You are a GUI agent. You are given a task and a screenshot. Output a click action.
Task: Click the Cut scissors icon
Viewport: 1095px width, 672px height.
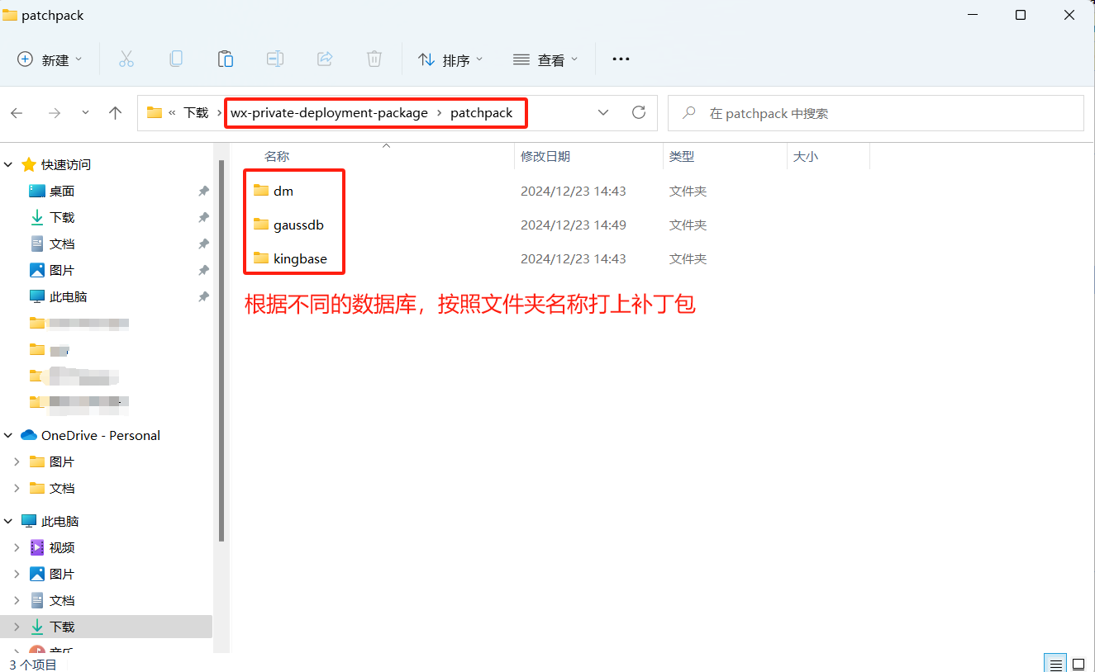(x=126, y=59)
